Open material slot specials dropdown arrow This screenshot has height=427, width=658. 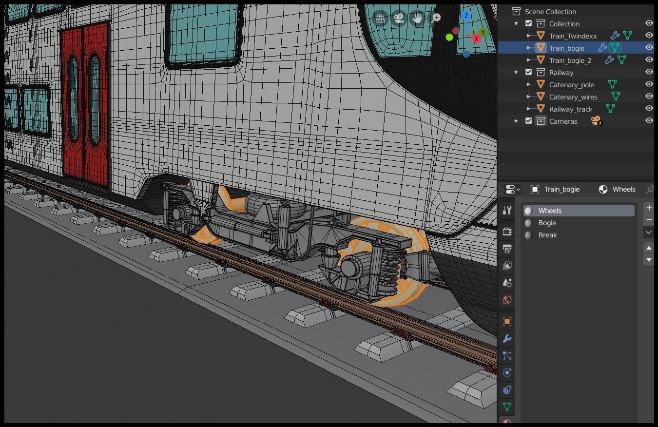coord(648,233)
